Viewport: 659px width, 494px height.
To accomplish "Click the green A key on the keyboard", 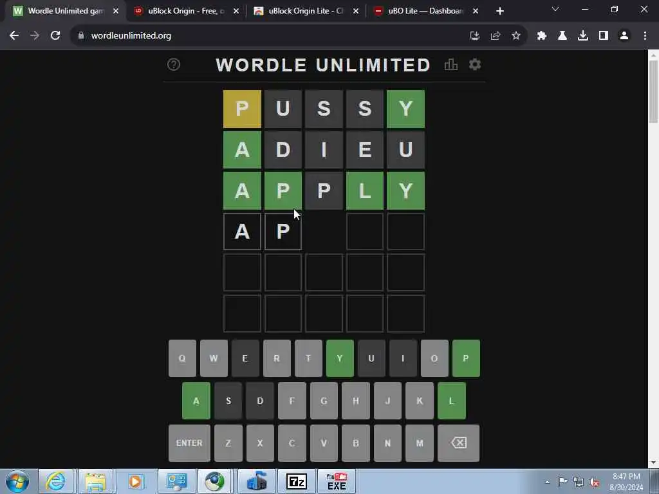I will pos(196,401).
